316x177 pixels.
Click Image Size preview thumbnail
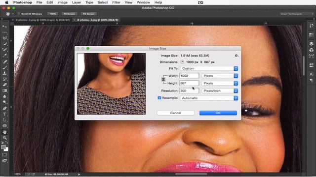click(111, 84)
